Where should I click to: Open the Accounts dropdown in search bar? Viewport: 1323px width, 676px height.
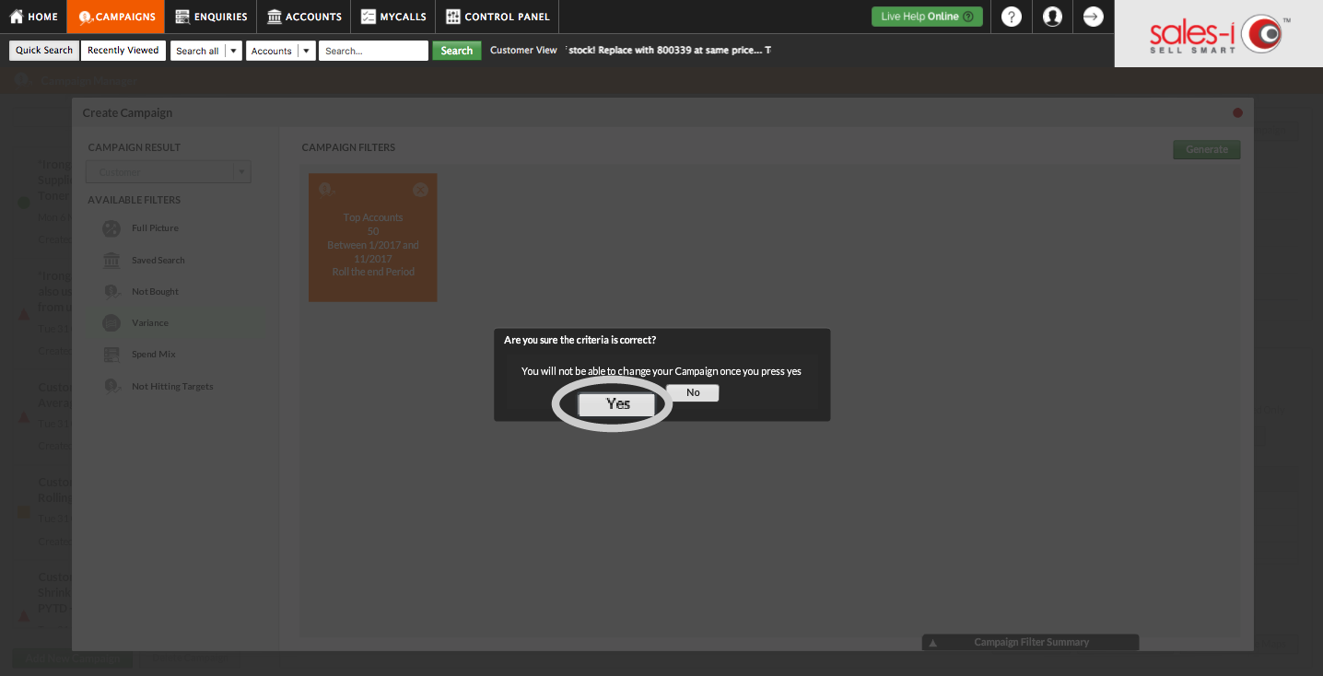coord(280,51)
